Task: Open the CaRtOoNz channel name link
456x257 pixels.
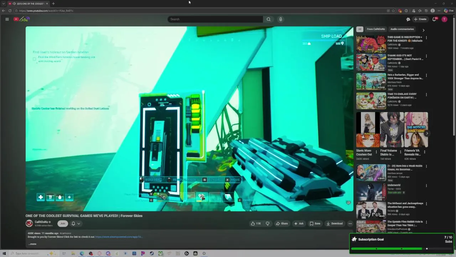Action: [41, 222]
